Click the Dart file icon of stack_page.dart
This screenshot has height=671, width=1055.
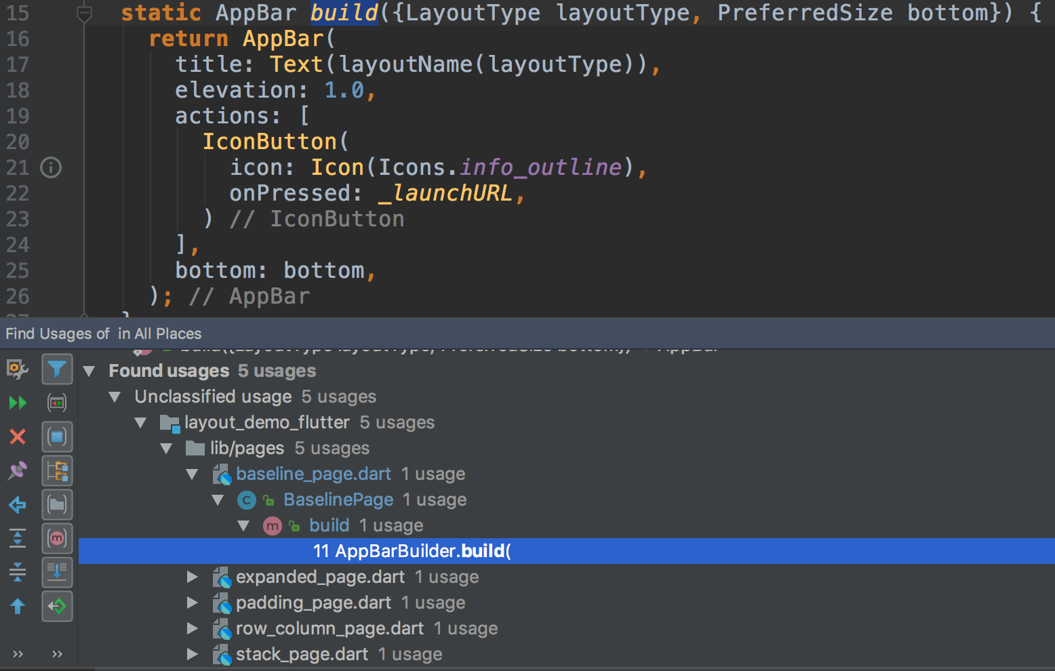tap(222, 655)
